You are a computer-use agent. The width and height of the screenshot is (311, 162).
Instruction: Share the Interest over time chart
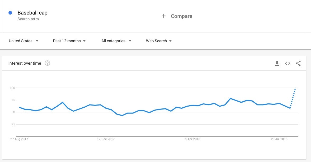(298, 63)
